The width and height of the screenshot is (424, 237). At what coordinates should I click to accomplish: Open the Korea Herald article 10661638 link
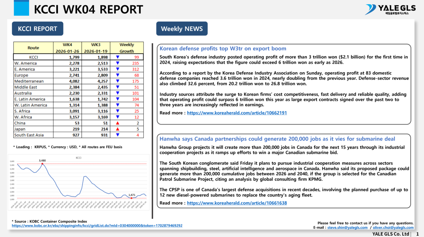(x=237, y=203)
